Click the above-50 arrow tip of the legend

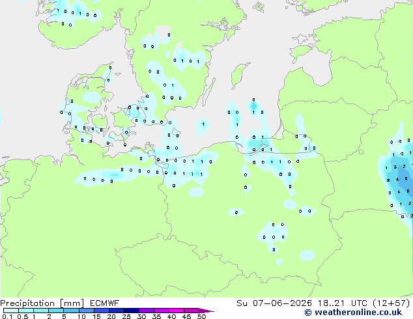(206, 311)
